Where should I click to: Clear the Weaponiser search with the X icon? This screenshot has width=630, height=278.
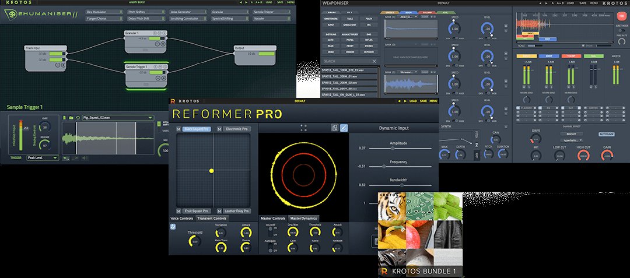tap(374, 61)
